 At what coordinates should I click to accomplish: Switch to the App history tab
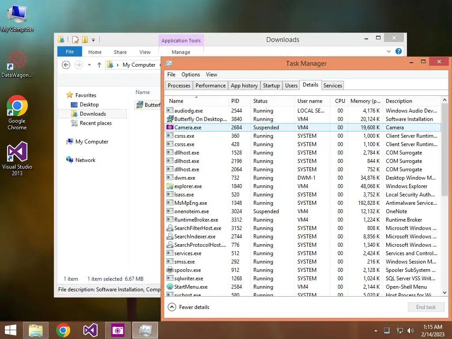244,86
